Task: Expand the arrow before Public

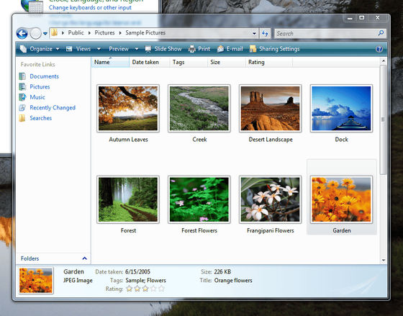Action: (x=63, y=33)
